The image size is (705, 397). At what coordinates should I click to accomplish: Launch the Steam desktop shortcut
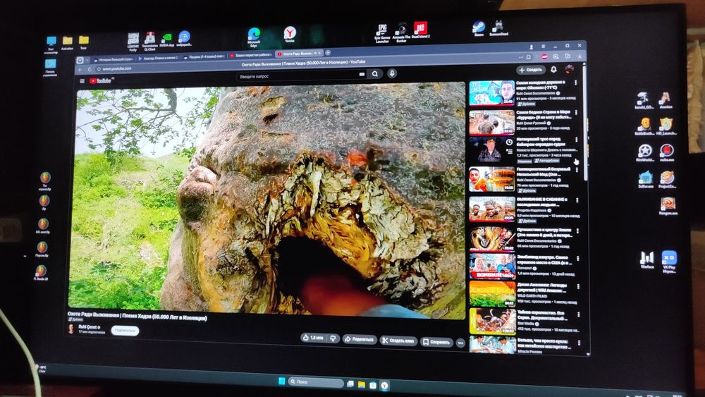(479, 28)
